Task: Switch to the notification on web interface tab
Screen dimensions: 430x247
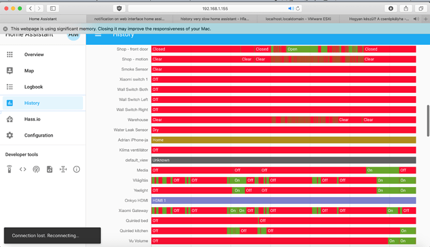Action: click(129, 19)
